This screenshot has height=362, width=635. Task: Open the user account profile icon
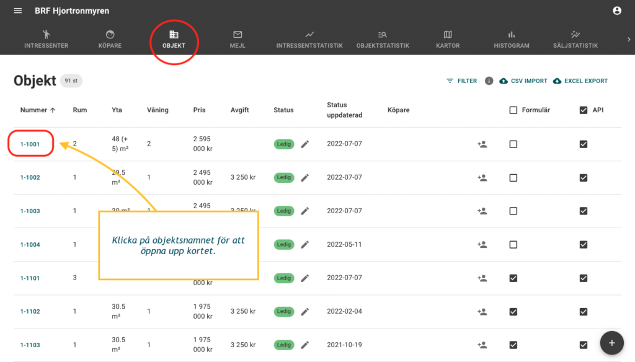[616, 11]
